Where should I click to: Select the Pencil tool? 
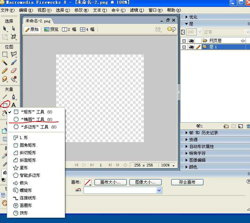pos(5,70)
